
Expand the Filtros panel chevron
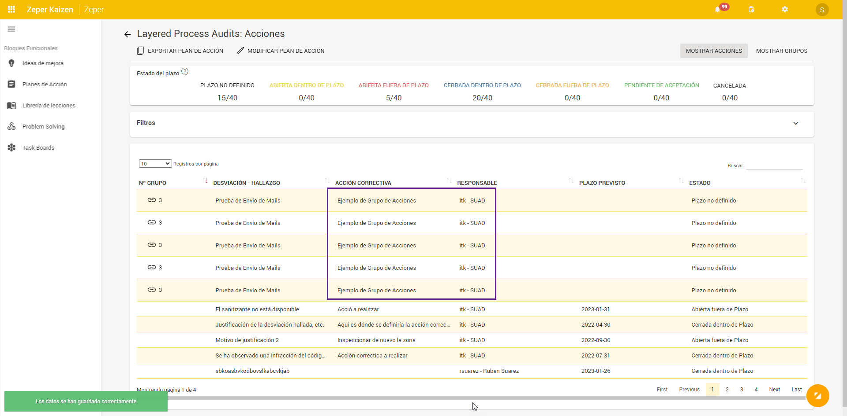[x=796, y=123]
